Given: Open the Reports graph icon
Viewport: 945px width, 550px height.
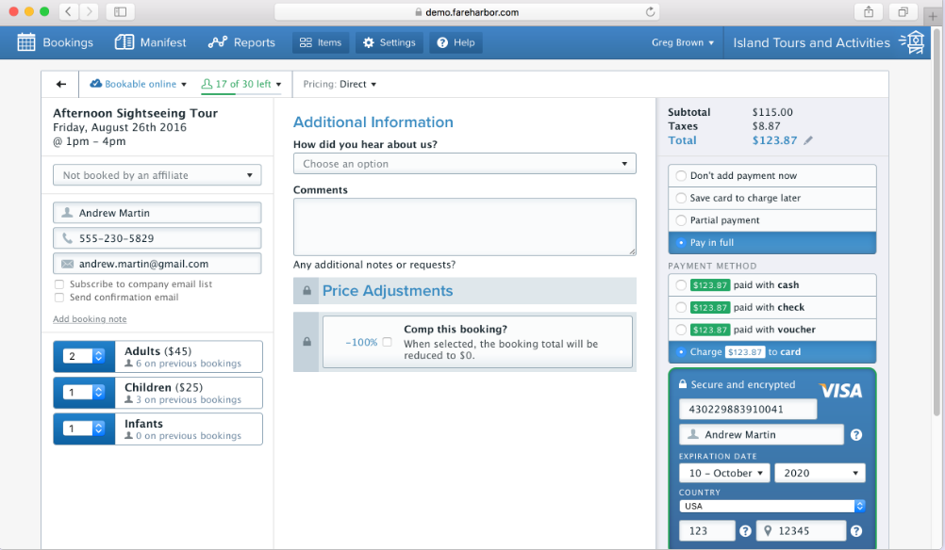Looking at the screenshot, I should coord(218,42).
